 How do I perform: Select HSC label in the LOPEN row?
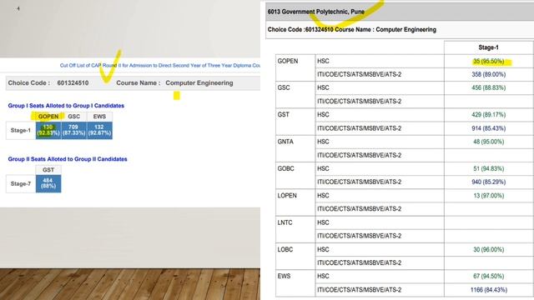(x=323, y=196)
